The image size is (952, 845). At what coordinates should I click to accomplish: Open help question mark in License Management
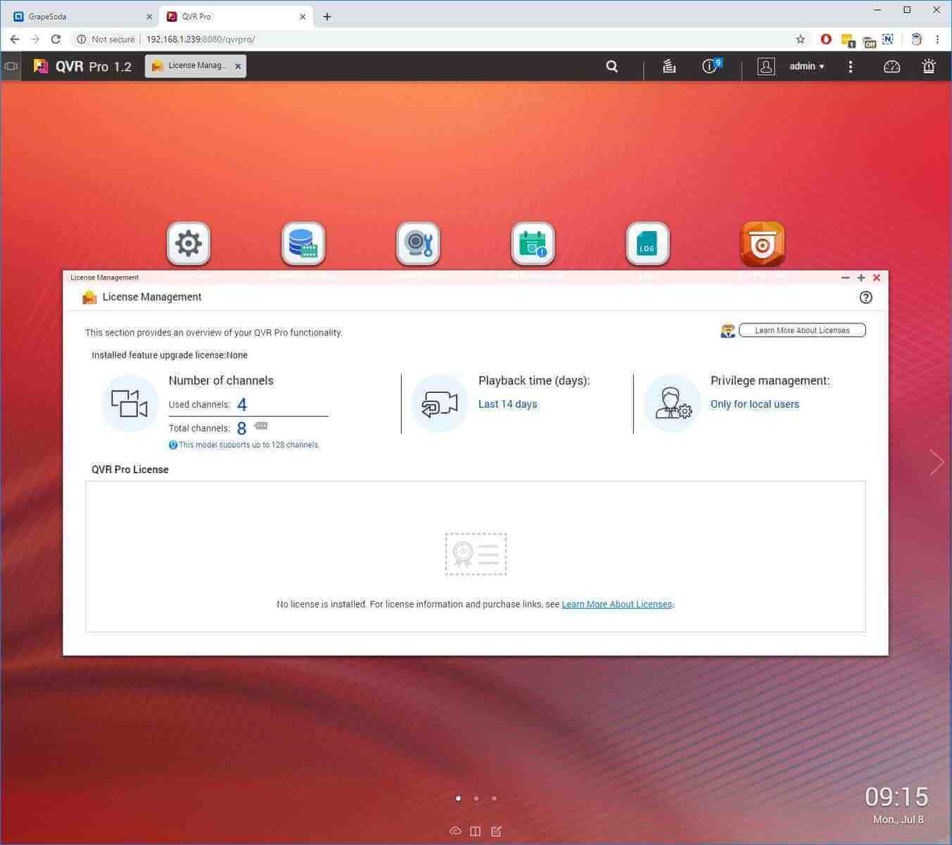coord(866,297)
